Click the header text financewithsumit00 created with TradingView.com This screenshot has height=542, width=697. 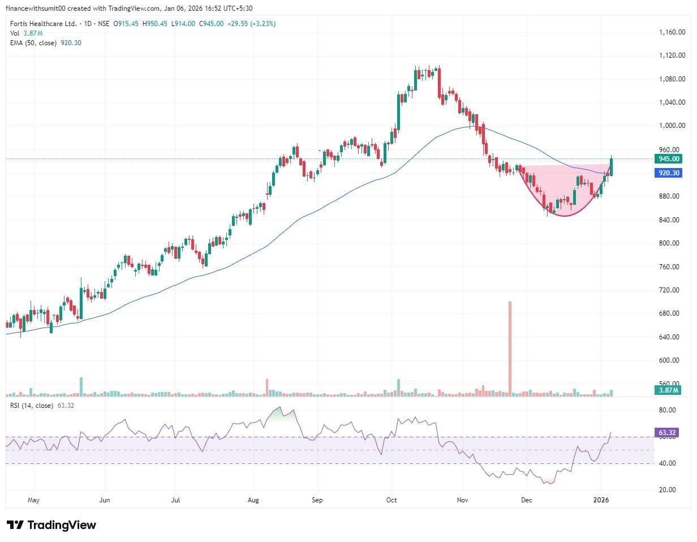(82, 8)
